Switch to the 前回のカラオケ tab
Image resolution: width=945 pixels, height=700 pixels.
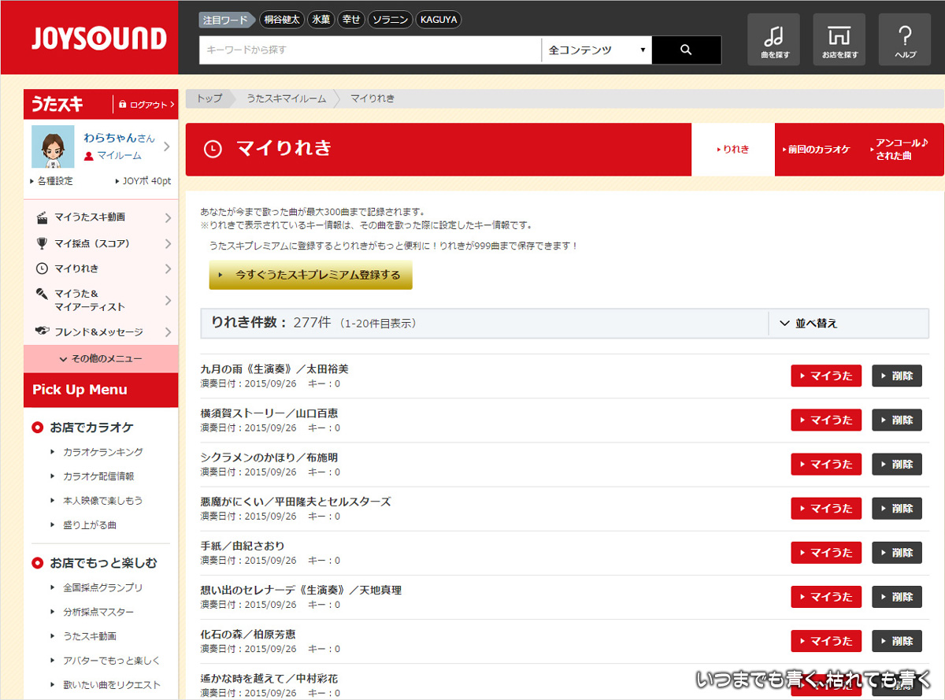point(817,150)
